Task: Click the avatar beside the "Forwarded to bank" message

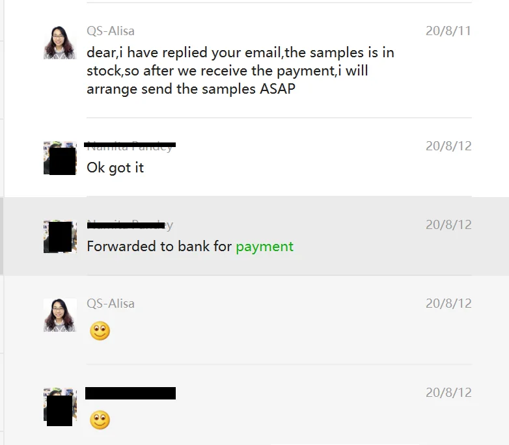Action: (x=60, y=237)
